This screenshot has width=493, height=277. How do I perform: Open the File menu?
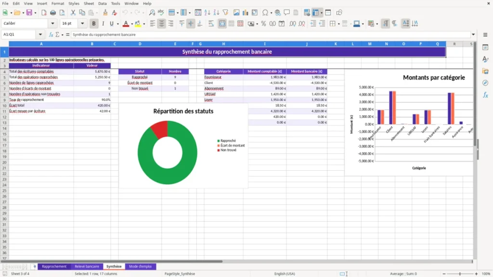tap(5, 3)
